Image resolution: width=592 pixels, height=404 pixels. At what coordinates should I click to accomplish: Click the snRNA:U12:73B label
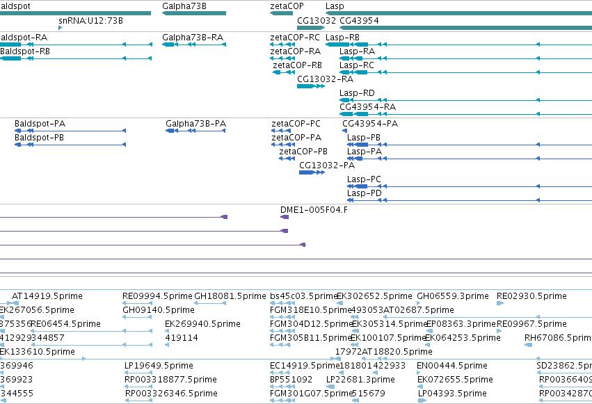coord(90,21)
